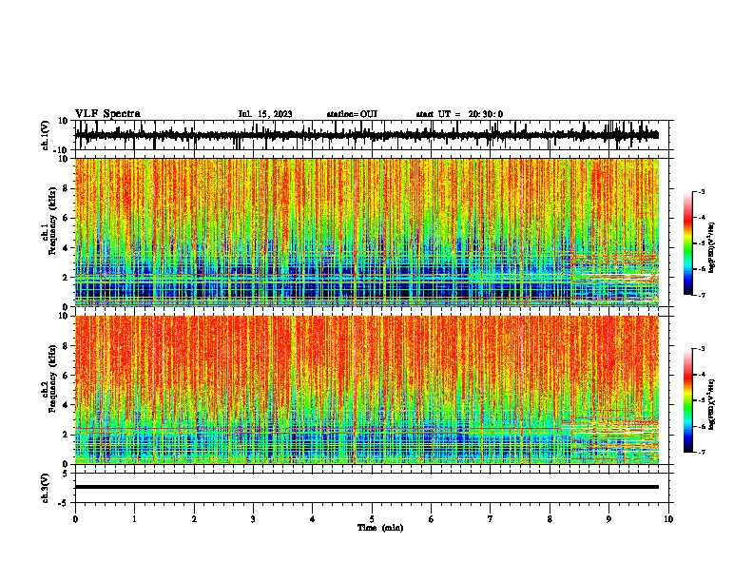
Task: Click the "8" kHz tick on ch.1 frequency axis
Action: coord(67,188)
